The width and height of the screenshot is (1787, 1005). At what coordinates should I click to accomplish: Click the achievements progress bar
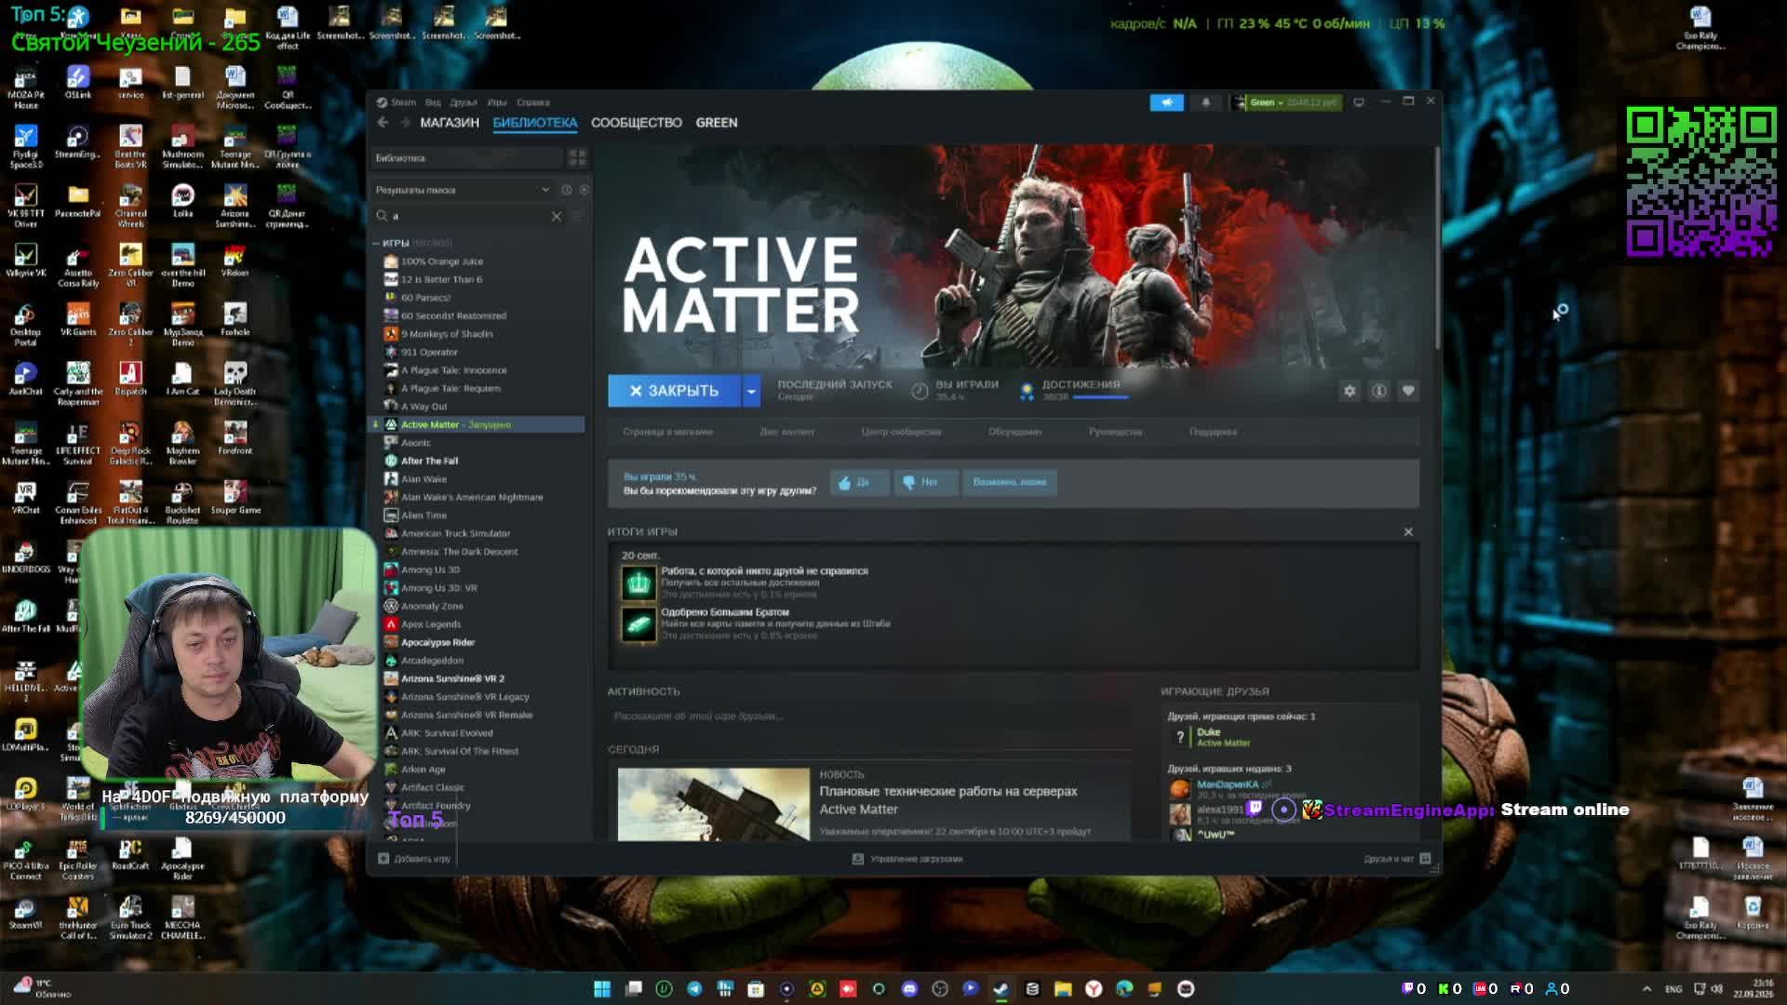coord(1100,397)
